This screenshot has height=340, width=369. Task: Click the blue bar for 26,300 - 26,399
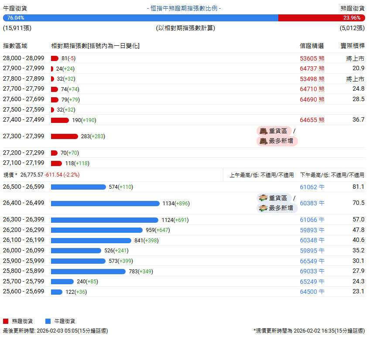[x=105, y=220]
